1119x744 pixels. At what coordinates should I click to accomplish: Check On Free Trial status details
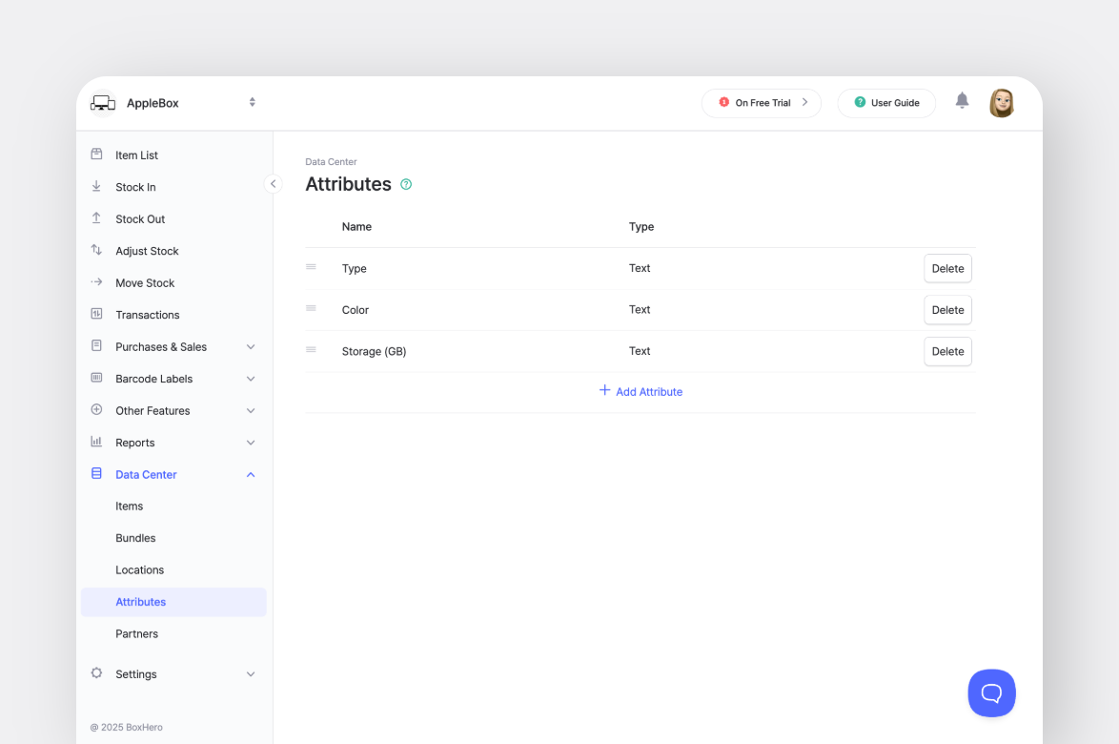click(x=761, y=102)
